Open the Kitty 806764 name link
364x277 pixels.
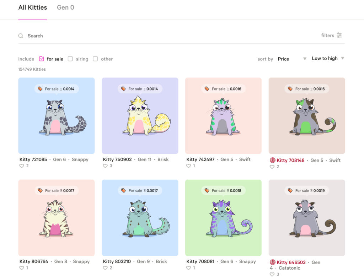click(x=34, y=261)
